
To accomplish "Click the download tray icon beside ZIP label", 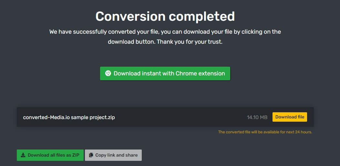I will click(23, 155).
